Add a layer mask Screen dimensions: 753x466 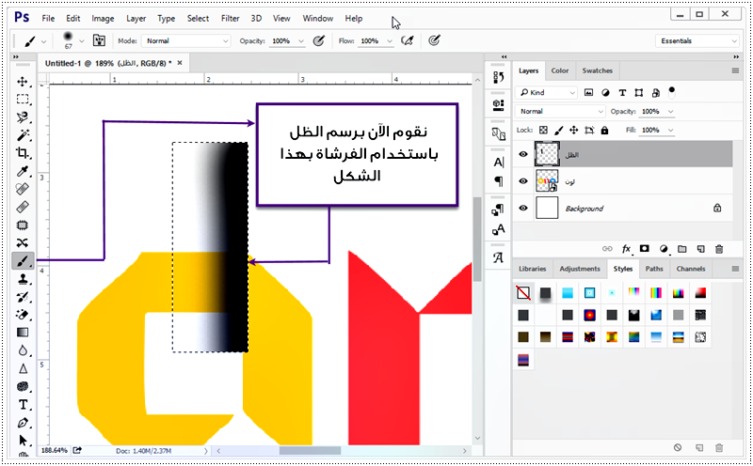pos(645,249)
